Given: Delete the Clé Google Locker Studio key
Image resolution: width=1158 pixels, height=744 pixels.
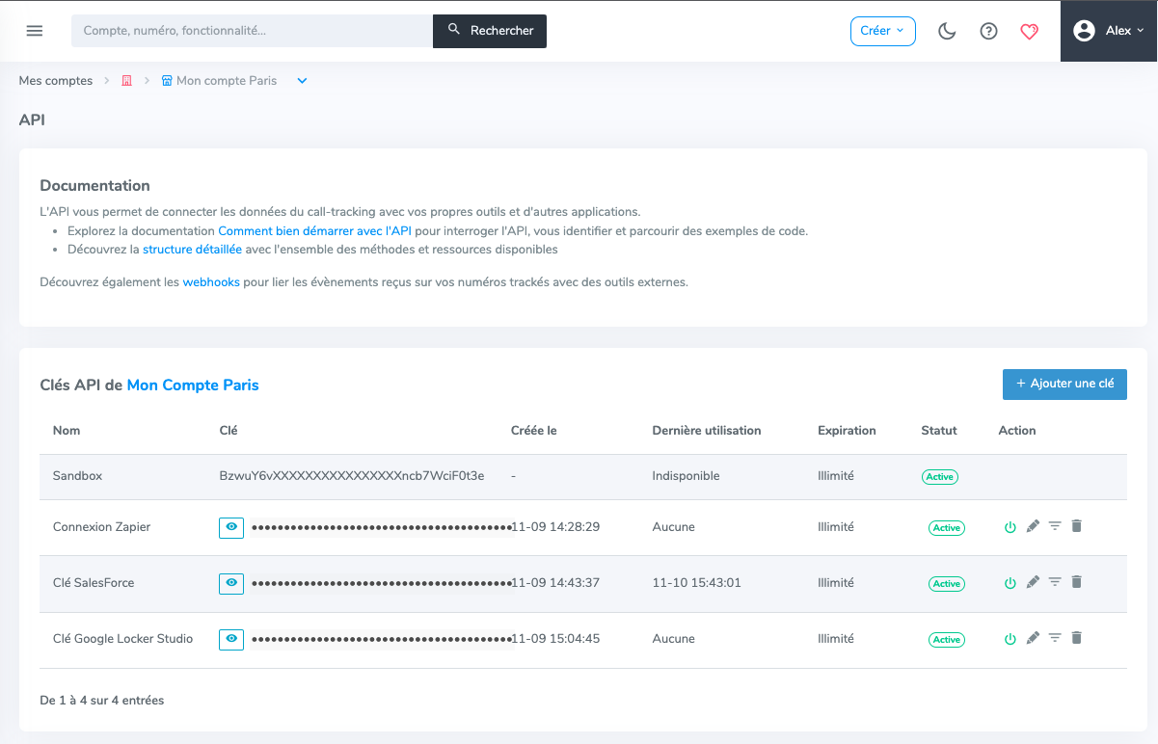Looking at the screenshot, I should 1077,638.
